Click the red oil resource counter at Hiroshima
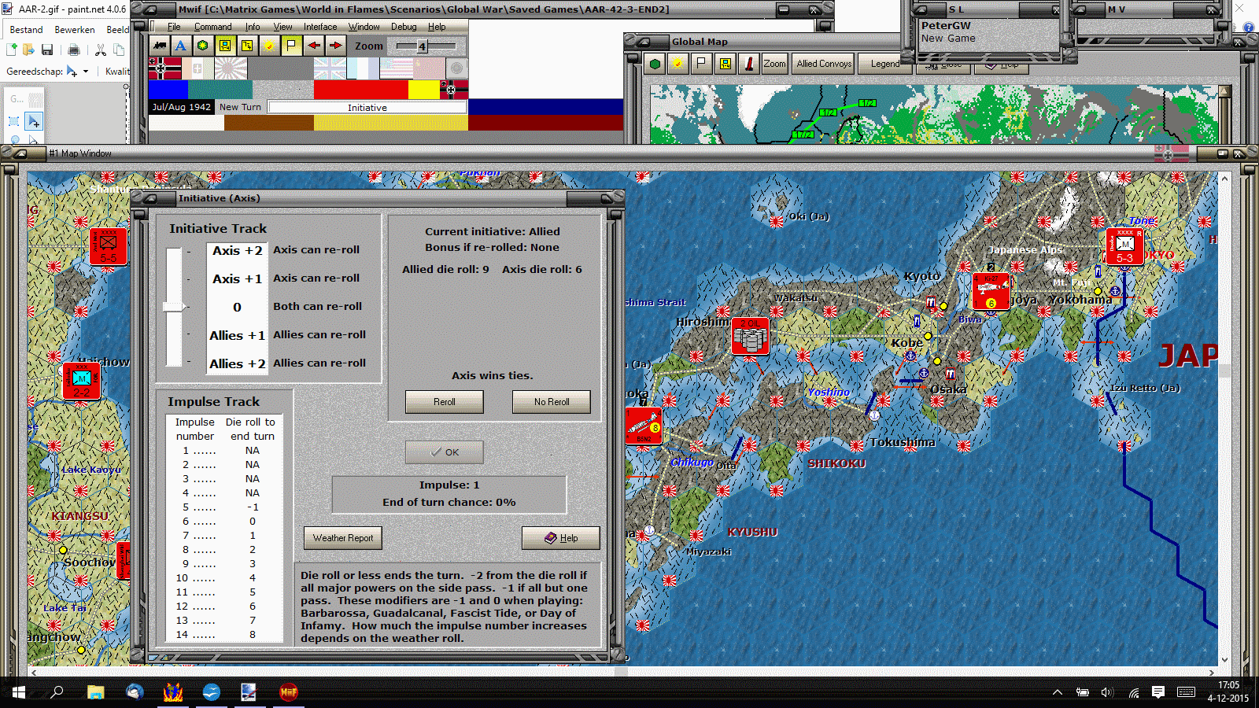 (750, 336)
